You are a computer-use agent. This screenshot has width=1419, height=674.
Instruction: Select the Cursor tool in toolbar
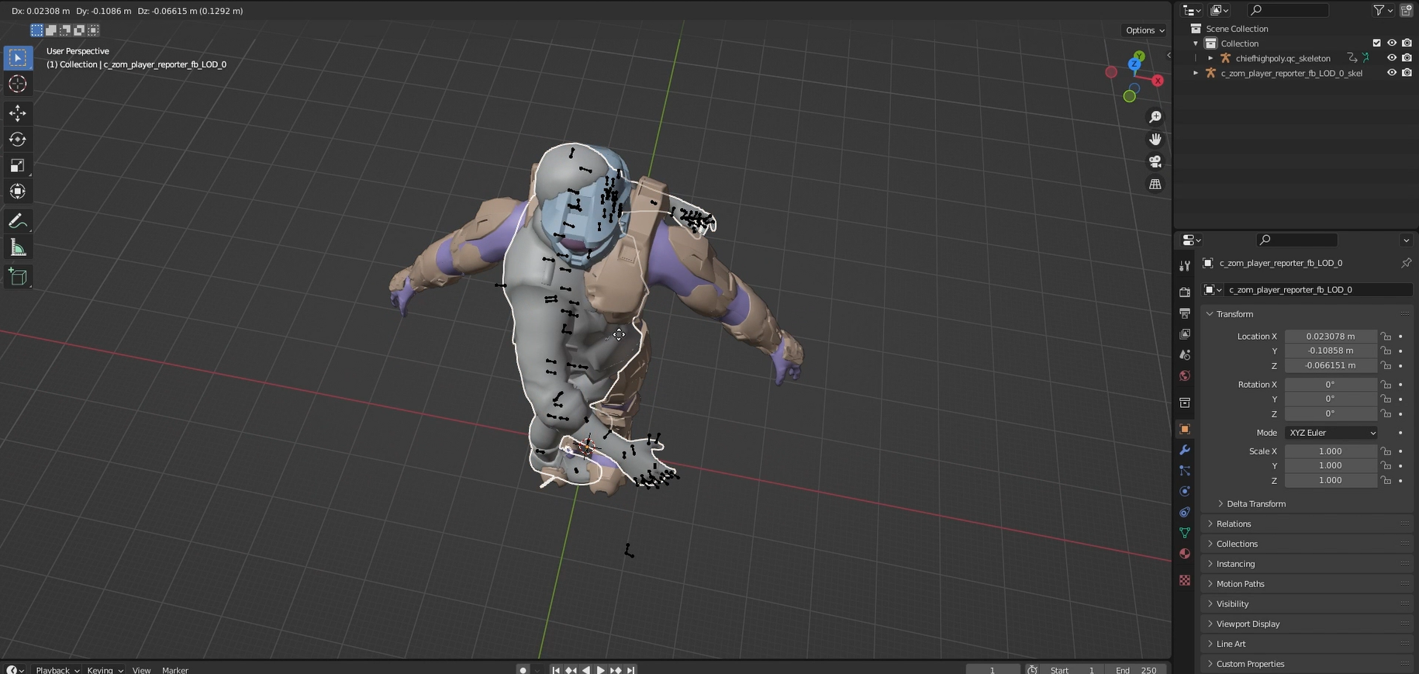coord(18,84)
